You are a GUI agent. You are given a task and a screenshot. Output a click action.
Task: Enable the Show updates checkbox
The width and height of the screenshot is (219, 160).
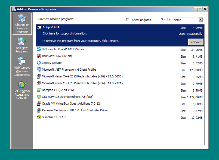pos(128,20)
